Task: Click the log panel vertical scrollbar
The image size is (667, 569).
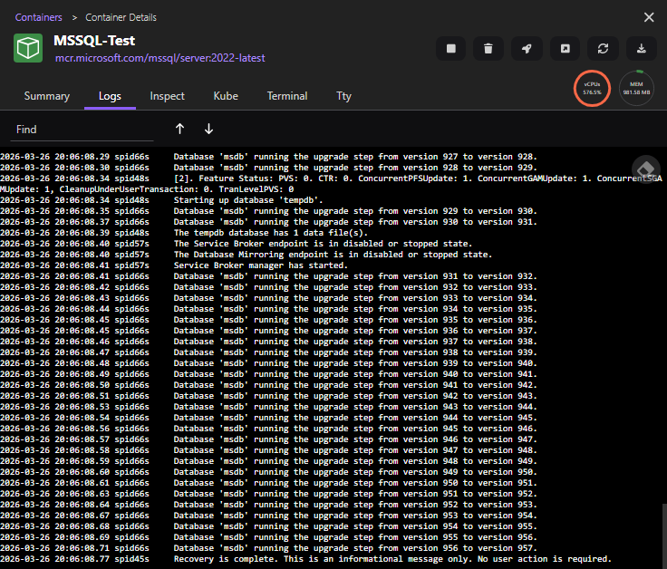Action: pos(664,535)
